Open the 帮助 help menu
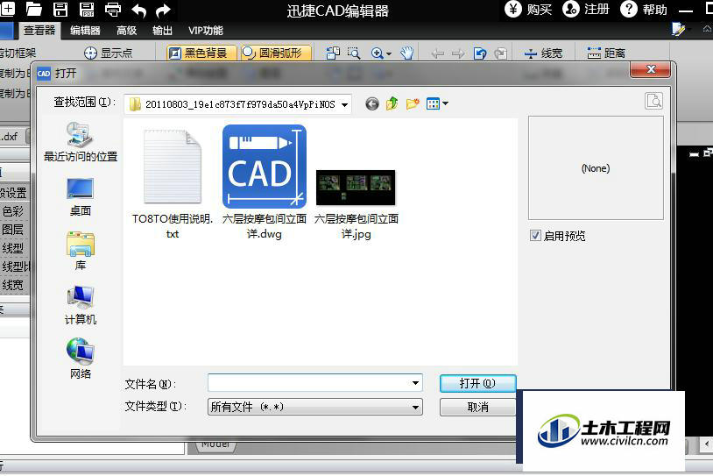The height and width of the screenshot is (476, 713). (x=644, y=9)
